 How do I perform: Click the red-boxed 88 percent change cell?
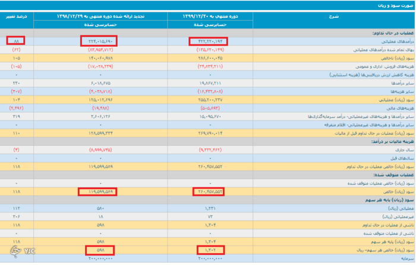coord(16,41)
